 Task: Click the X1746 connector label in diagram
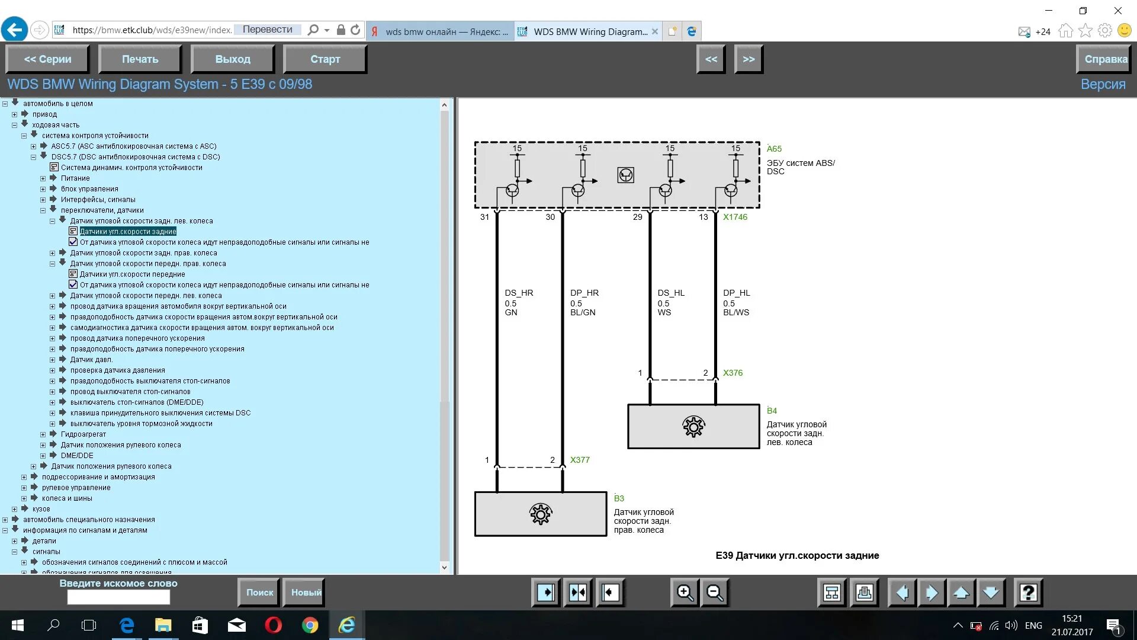(735, 217)
